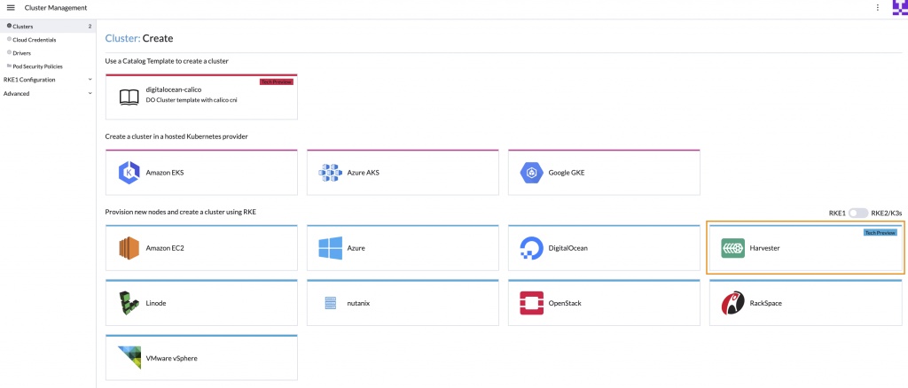Toggle the RKE1 to RKE2/K3s switch

(x=857, y=213)
